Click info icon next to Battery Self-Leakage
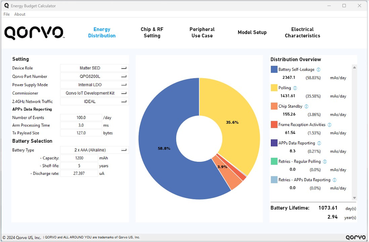369x242 pixels. (318, 70)
